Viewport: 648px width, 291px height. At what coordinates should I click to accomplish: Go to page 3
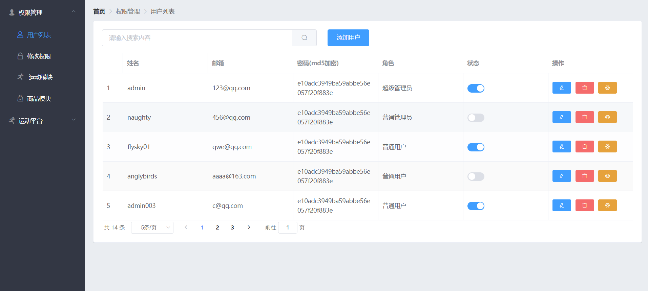click(x=232, y=227)
